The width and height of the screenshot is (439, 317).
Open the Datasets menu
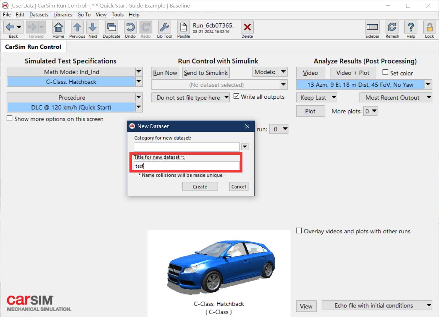tap(39, 15)
